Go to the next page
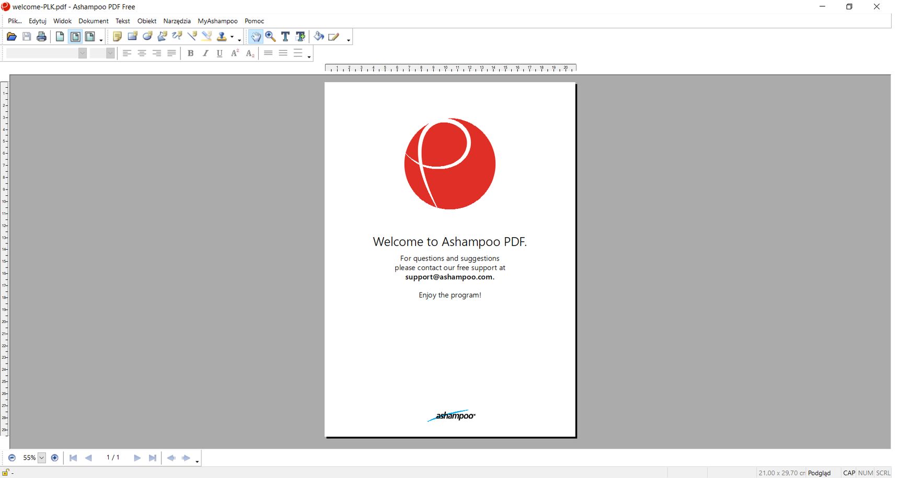This screenshot has height=478, width=899. (x=137, y=458)
